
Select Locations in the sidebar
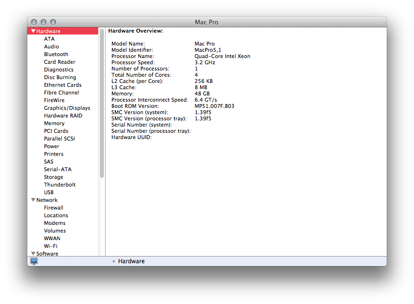coord(56,215)
